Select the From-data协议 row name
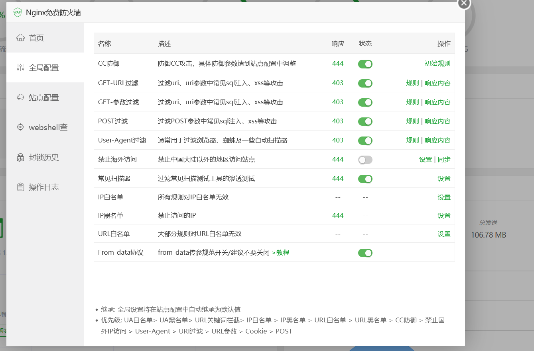 coord(120,253)
